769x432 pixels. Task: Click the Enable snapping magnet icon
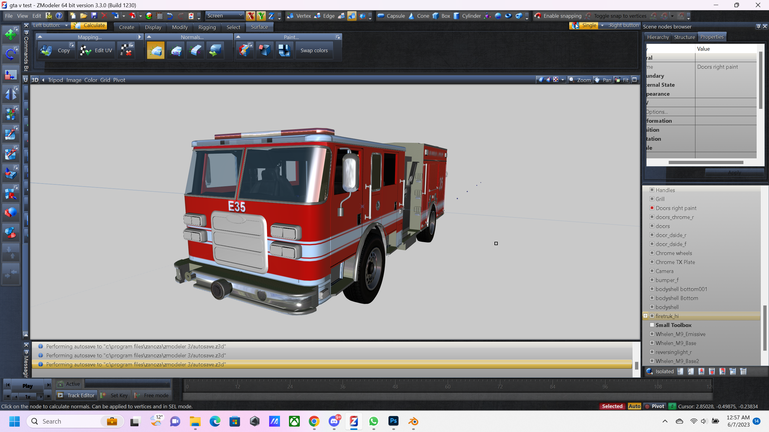pyautogui.click(x=538, y=16)
